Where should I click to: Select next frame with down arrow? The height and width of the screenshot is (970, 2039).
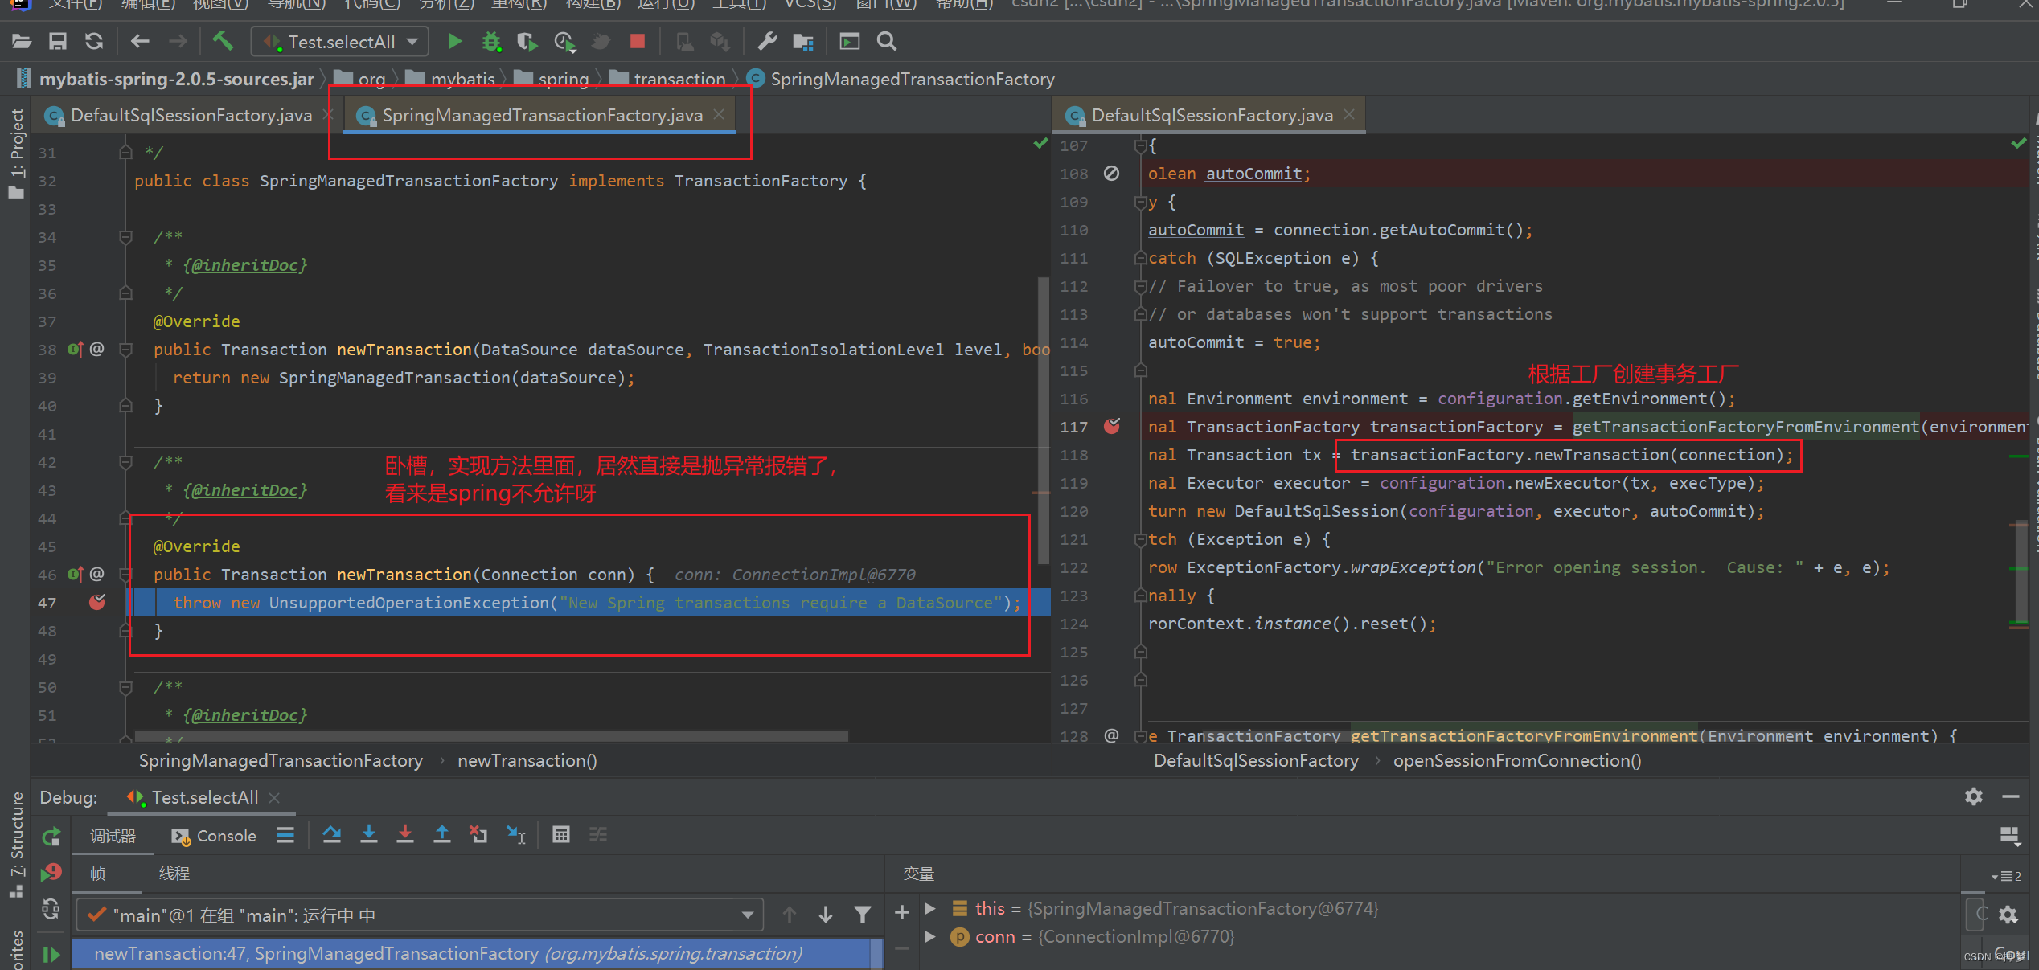click(x=826, y=915)
